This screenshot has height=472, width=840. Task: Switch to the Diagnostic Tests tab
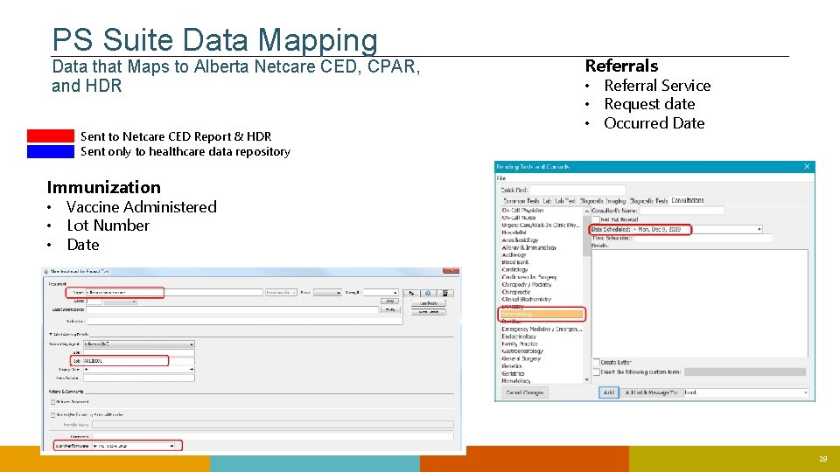[648, 201]
